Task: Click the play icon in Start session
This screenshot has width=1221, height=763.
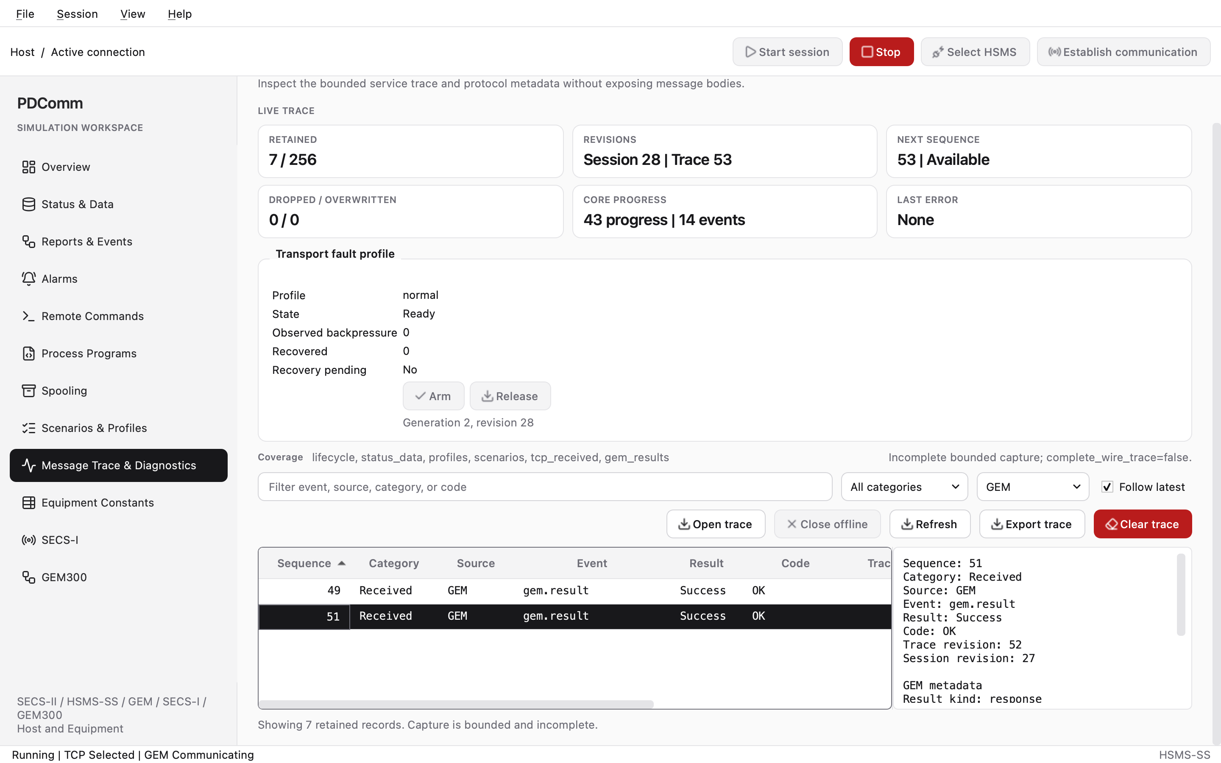Action: 750,52
